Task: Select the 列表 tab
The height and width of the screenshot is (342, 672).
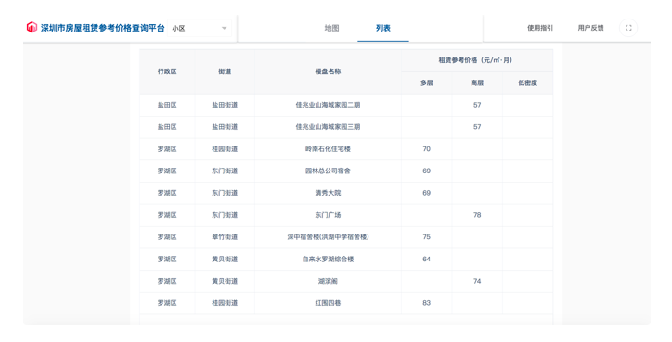Action: [x=383, y=28]
